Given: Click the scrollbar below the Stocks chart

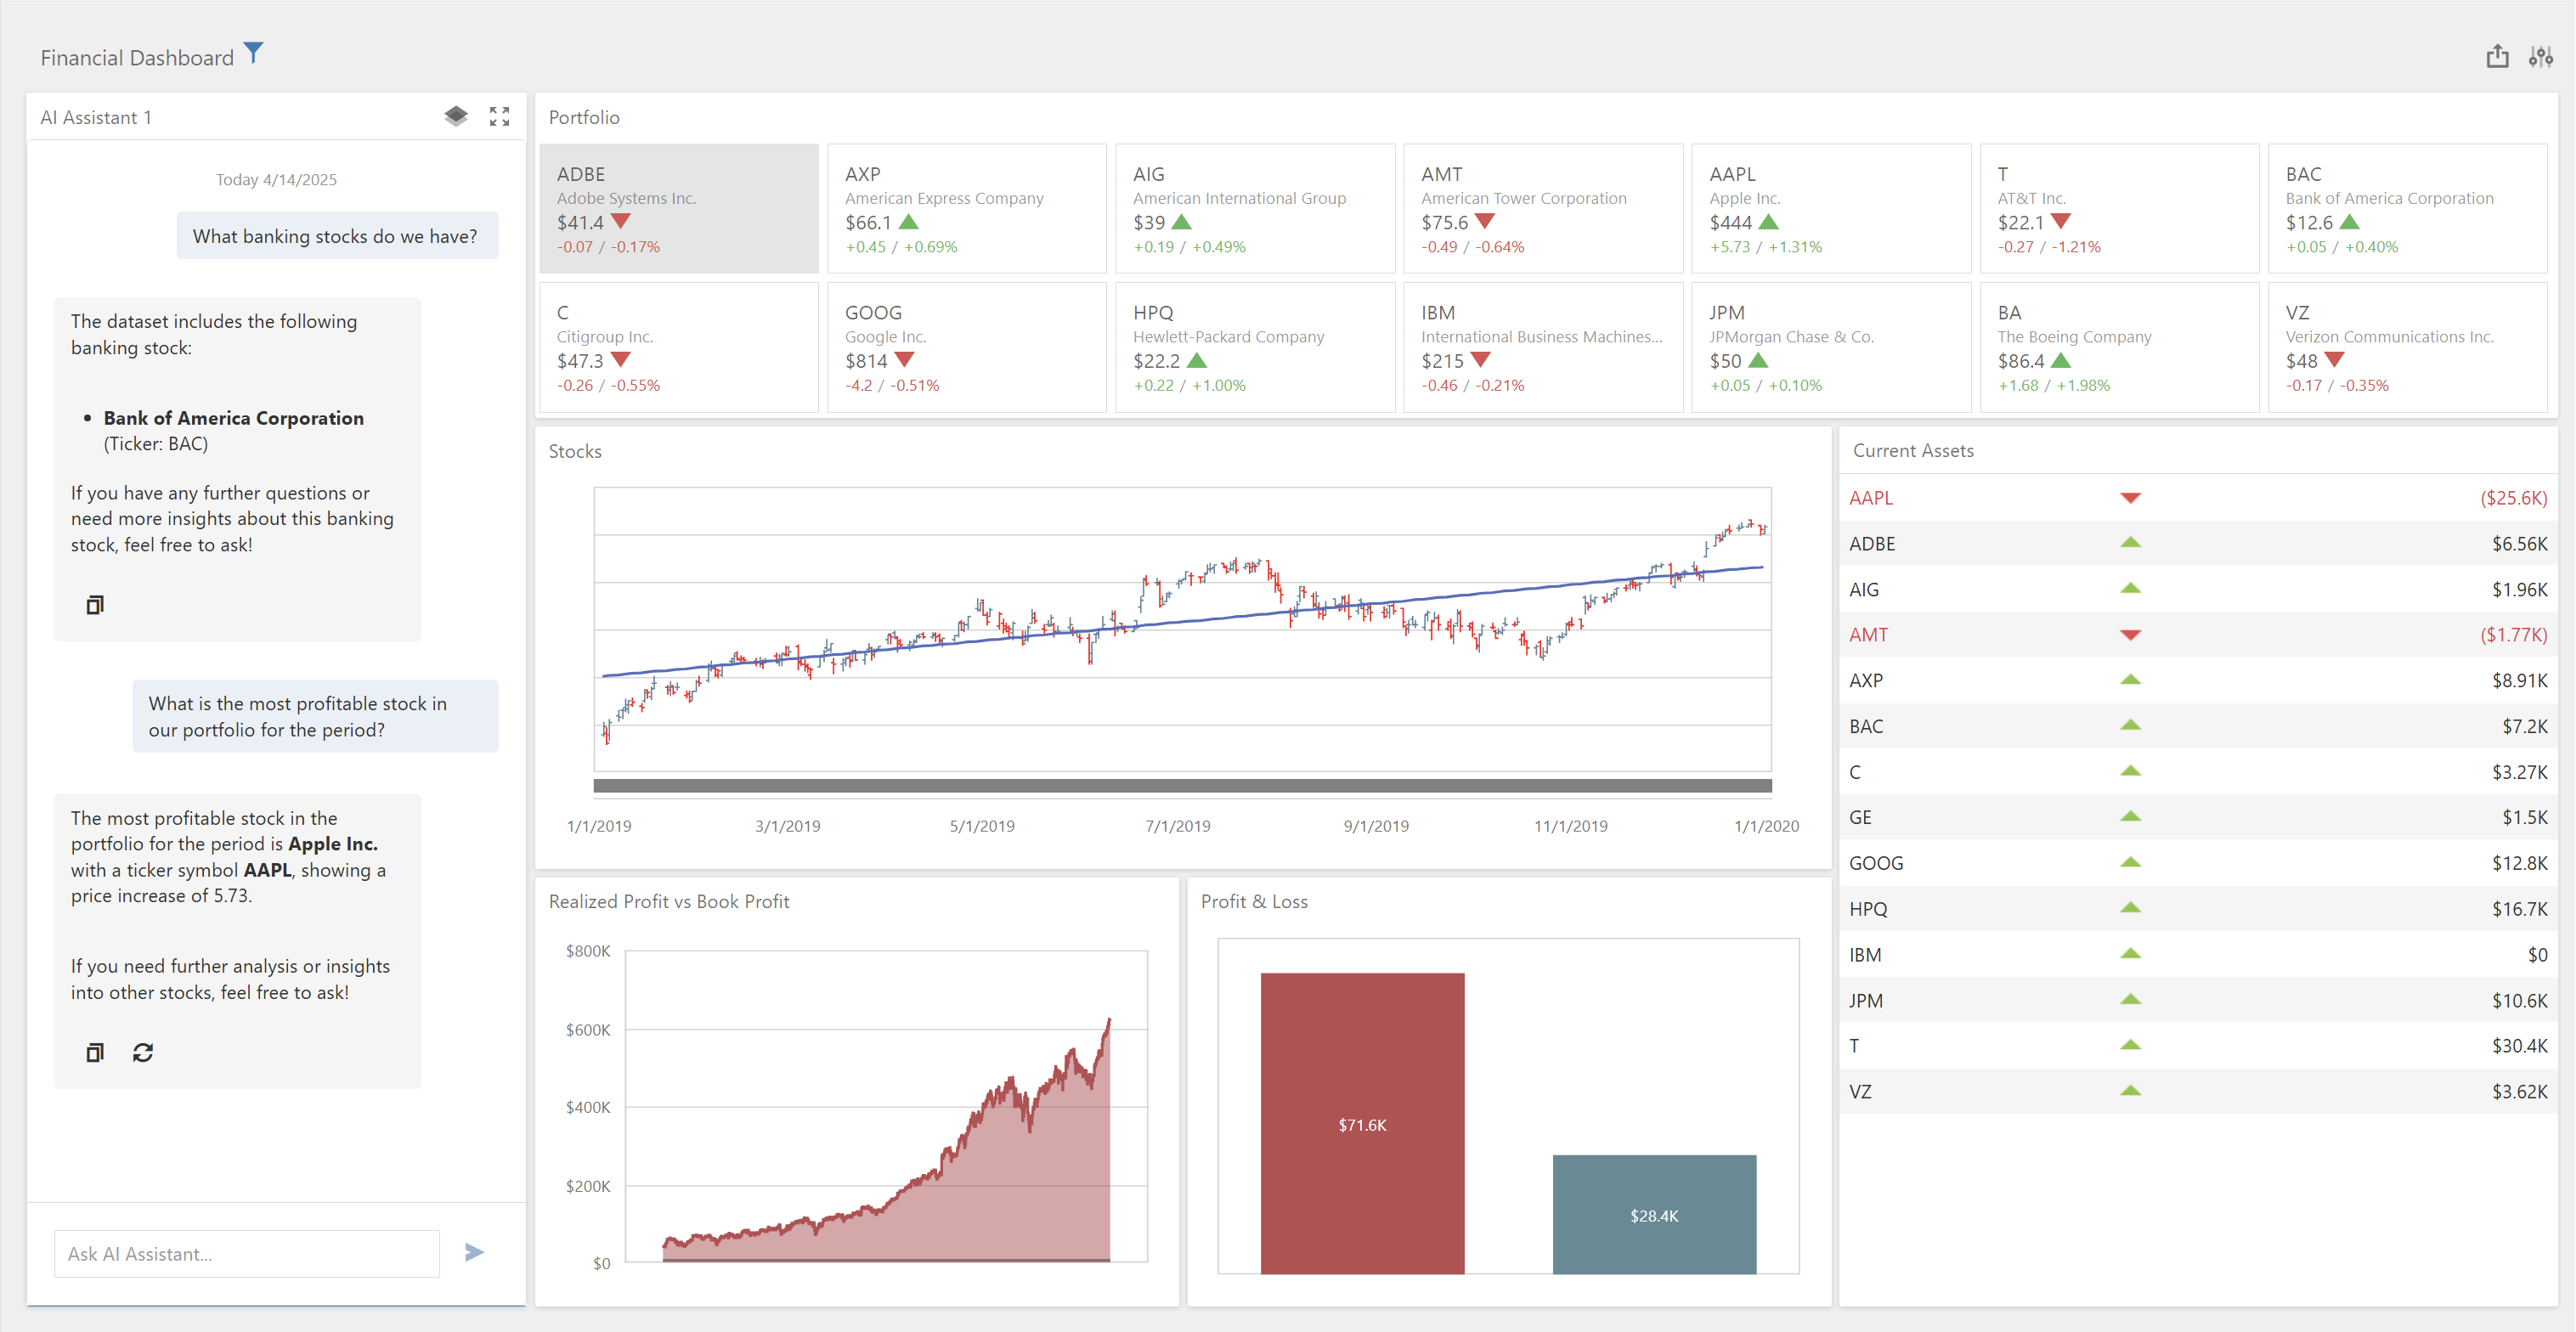Looking at the screenshot, I should (1182, 786).
